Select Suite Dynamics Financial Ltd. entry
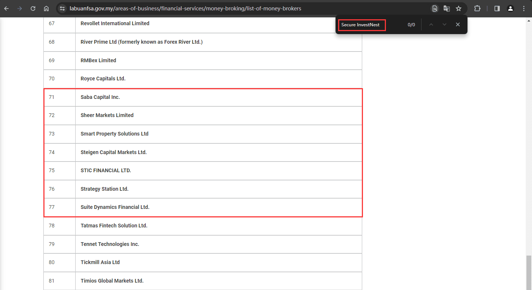Viewport: 532px width, 290px height. 115,207
